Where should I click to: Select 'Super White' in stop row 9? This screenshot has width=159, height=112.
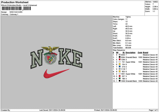coord(130,74)
